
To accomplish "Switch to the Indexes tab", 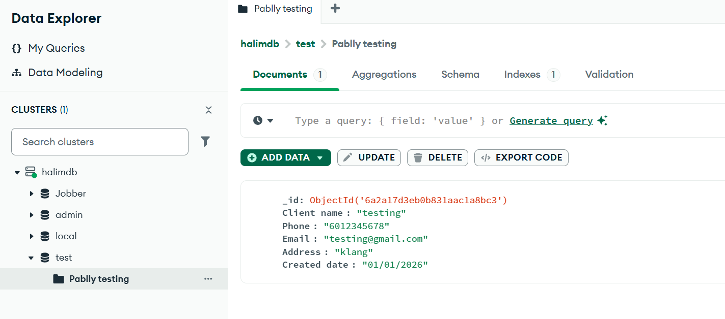I will (532, 75).
